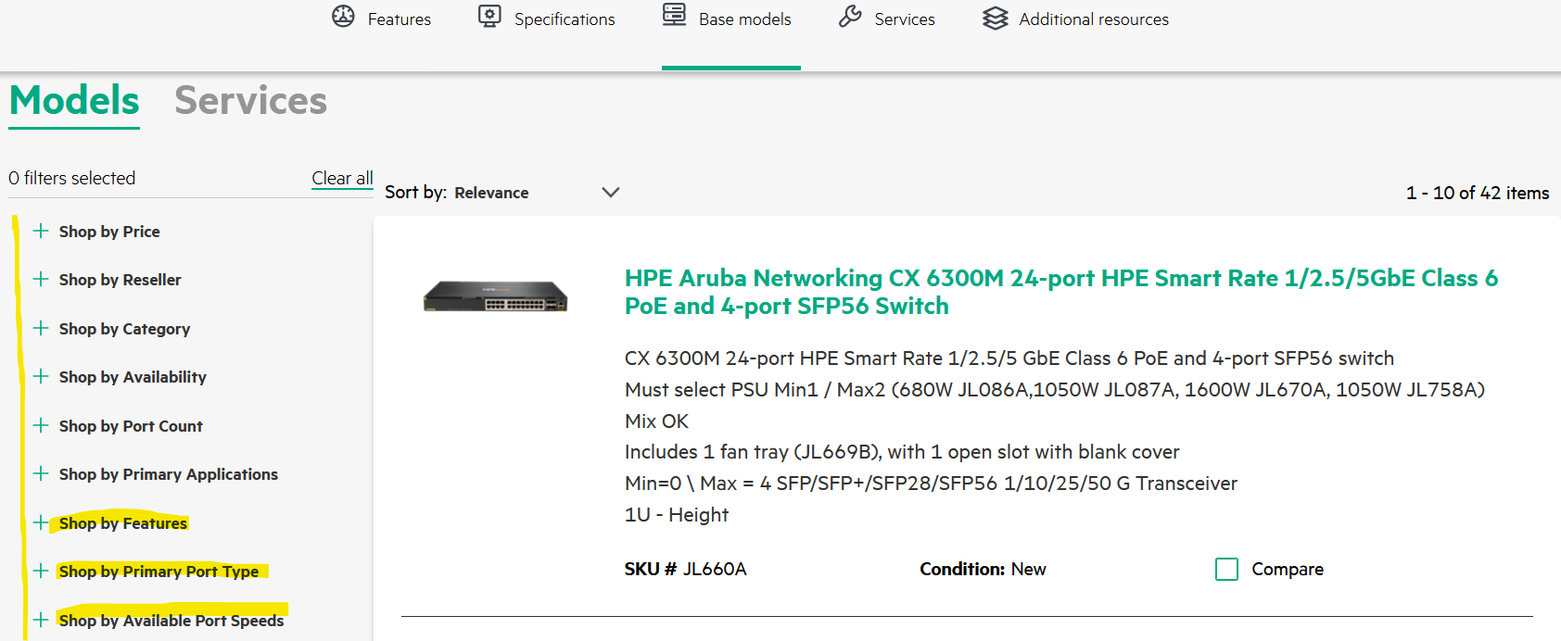Image resolution: width=1561 pixels, height=641 pixels.
Task: Select the Models tab heading
Action: pyautogui.click(x=74, y=100)
